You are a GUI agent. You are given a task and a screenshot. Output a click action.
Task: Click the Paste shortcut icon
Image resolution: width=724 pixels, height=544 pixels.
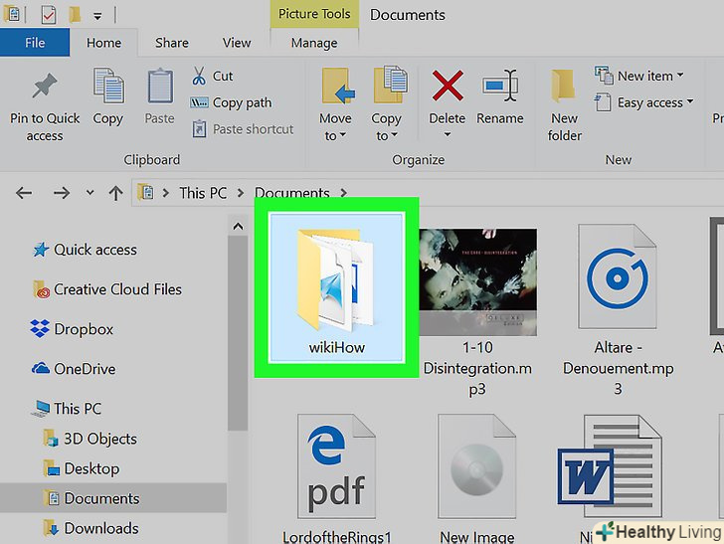point(199,129)
